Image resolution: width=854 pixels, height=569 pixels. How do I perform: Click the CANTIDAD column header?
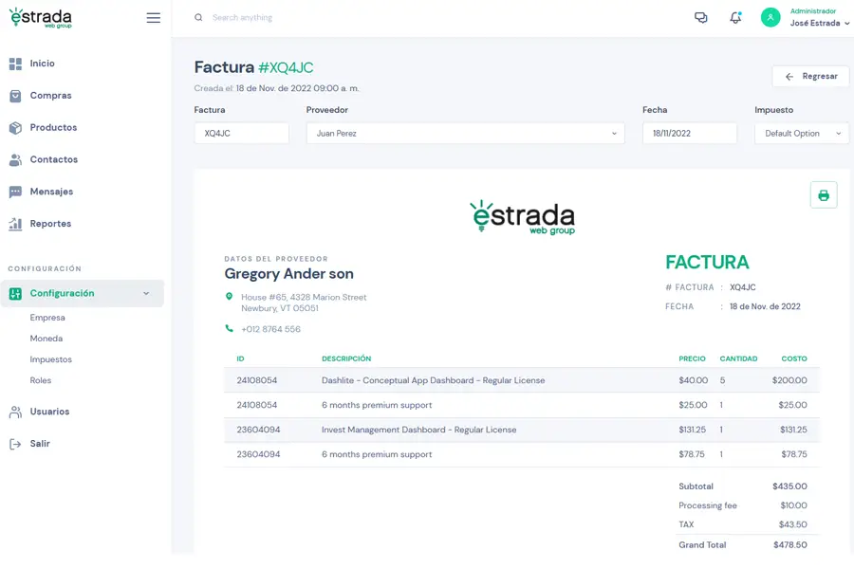[x=738, y=358]
